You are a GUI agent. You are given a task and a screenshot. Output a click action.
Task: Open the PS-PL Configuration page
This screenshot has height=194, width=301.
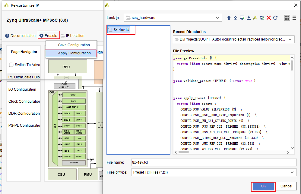coord(24,126)
